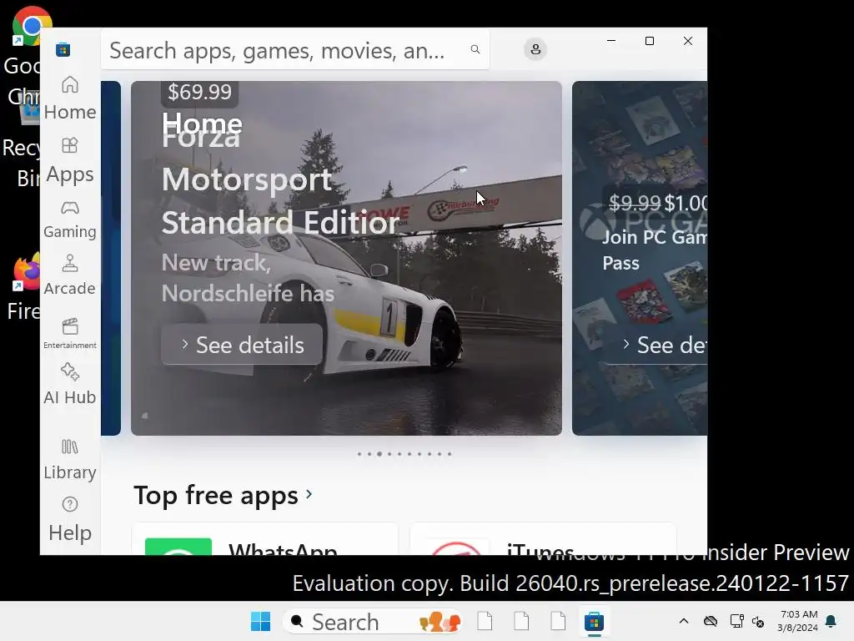Screen dimensions: 854x641
Task: Open the WhatsApp app card
Action: (264, 539)
